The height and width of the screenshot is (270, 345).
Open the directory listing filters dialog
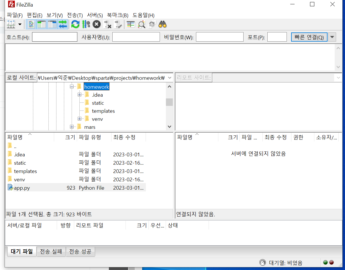(131, 25)
